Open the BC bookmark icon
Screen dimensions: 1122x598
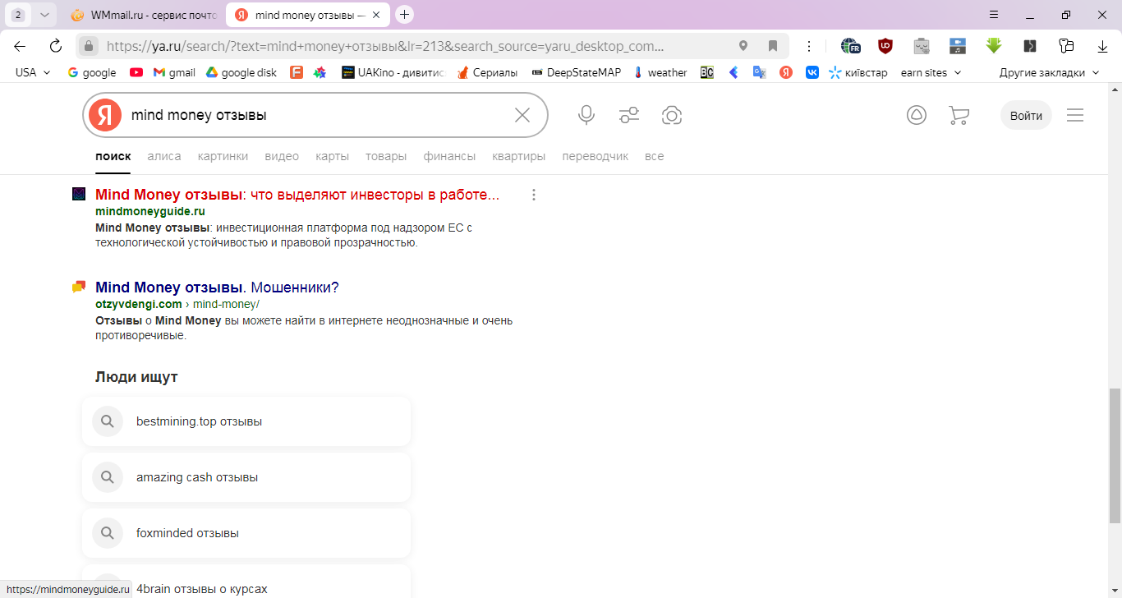tap(707, 72)
